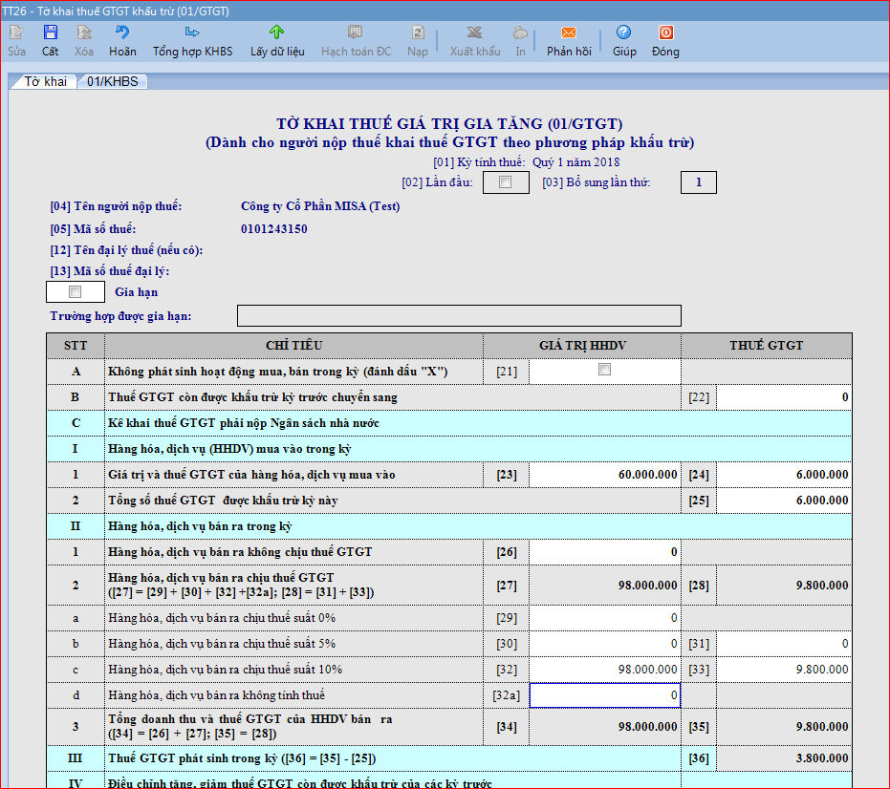Image resolution: width=890 pixels, height=789 pixels.
Task: Click the THUẾ GTGT column header
Action: coord(767,346)
